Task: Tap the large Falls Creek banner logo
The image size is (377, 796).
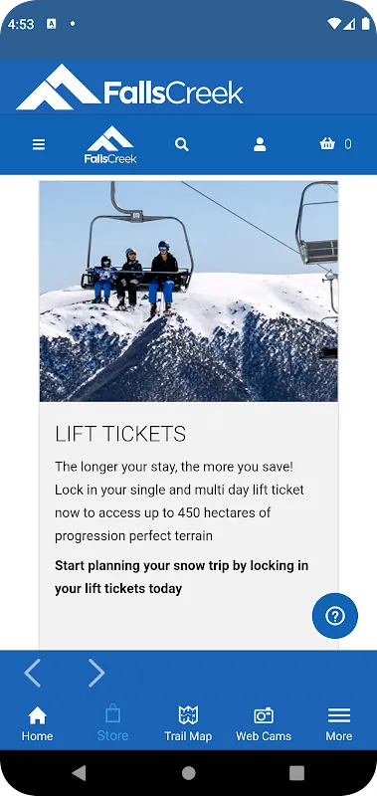Action: [x=130, y=88]
